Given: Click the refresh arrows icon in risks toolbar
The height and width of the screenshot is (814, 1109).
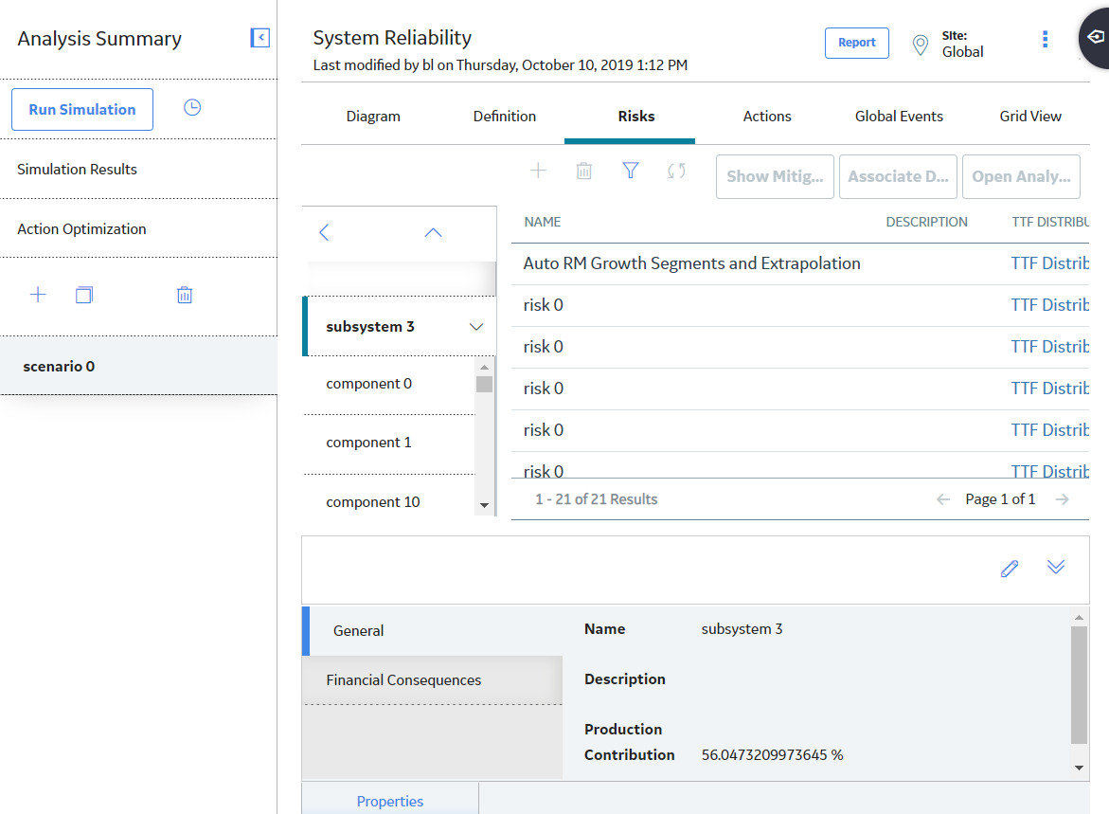Looking at the screenshot, I should pos(676,171).
